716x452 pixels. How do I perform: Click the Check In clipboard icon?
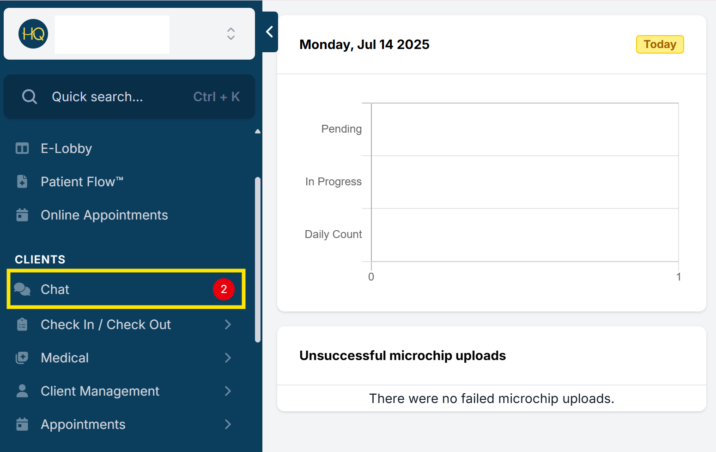pos(22,324)
